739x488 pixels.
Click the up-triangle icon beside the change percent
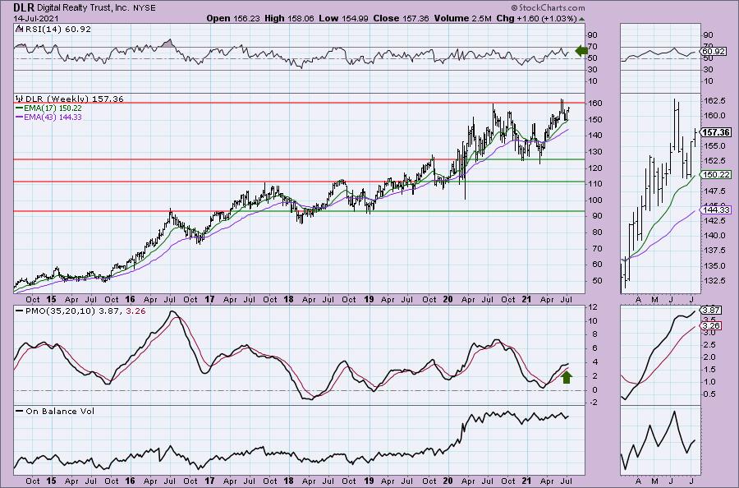(x=581, y=20)
